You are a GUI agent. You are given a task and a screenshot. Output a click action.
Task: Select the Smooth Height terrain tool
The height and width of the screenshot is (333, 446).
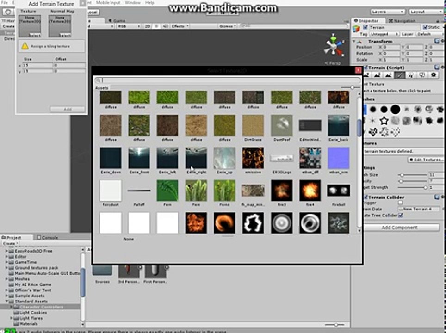point(388,75)
